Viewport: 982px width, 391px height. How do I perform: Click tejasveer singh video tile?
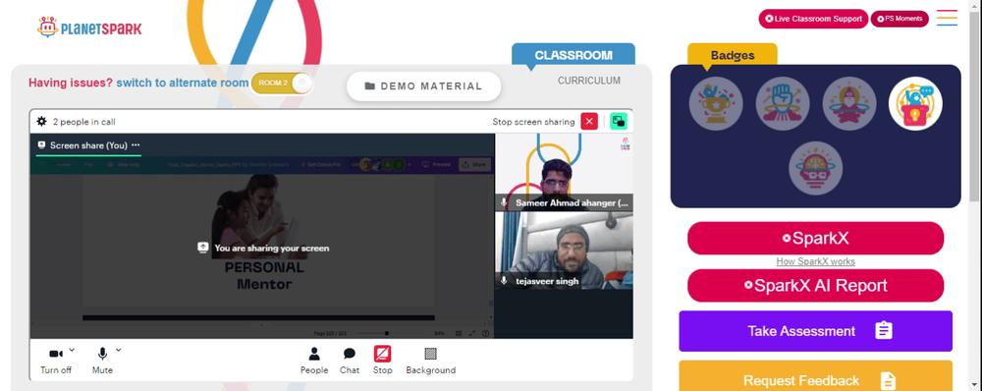[x=564, y=251]
